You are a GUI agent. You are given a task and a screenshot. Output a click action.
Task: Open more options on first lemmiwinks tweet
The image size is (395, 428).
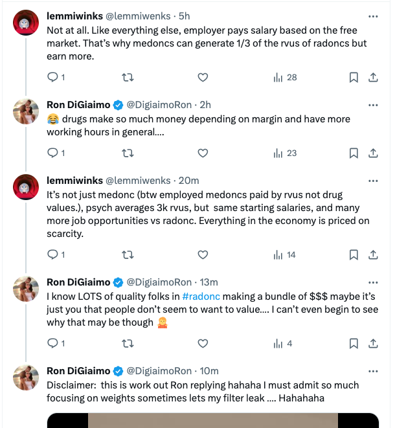(373, 16)
